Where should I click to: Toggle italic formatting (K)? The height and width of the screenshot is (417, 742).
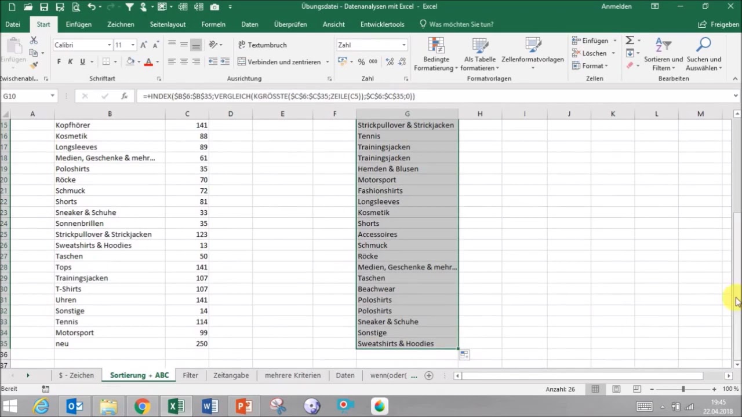pos(70,61)
